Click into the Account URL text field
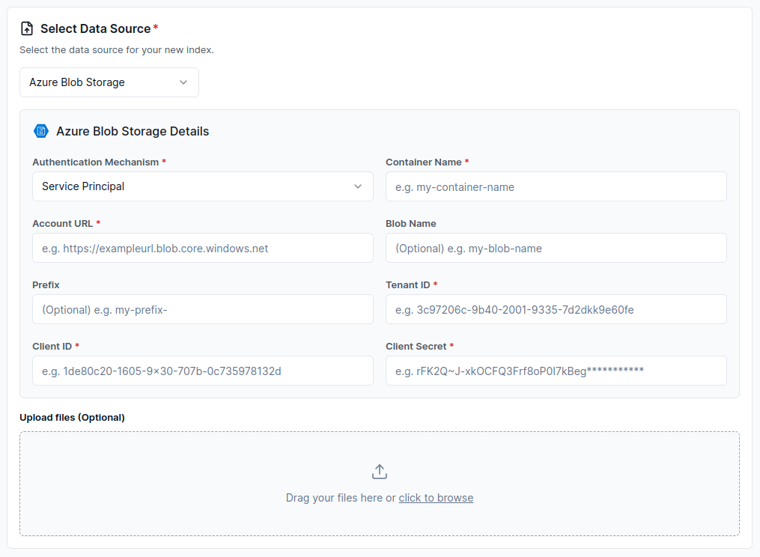 (x=202, y=248)
